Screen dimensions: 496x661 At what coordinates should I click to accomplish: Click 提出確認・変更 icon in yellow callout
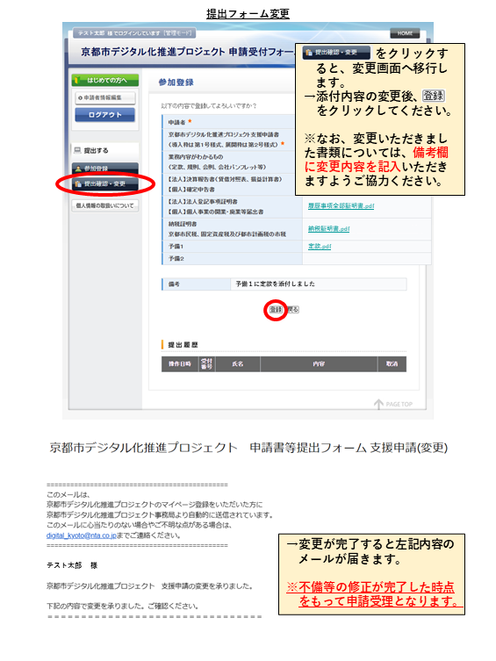336,53
